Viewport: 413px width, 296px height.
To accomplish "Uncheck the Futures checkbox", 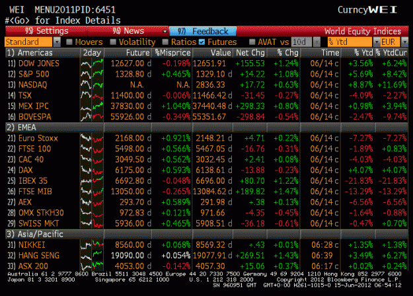I will tap(202, 42).
